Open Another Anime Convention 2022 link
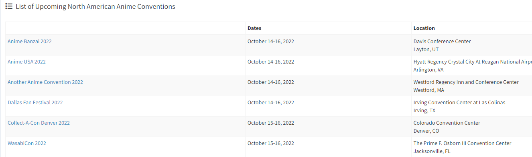 coord(45,82)
